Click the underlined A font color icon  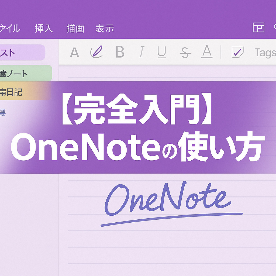coord(207,51)
